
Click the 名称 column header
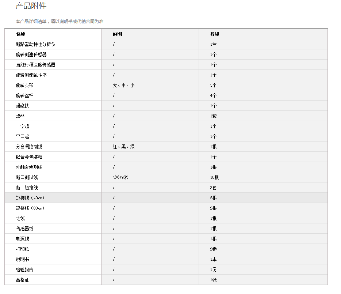tap(21, 34)
